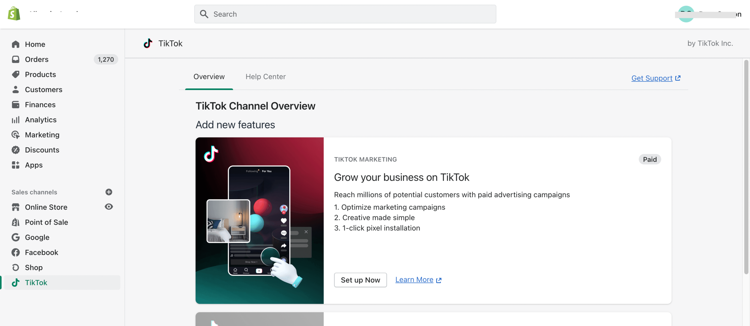Click the Online Store storefront icon
Viewport: 750px width, 326px height.
point(16,207)
